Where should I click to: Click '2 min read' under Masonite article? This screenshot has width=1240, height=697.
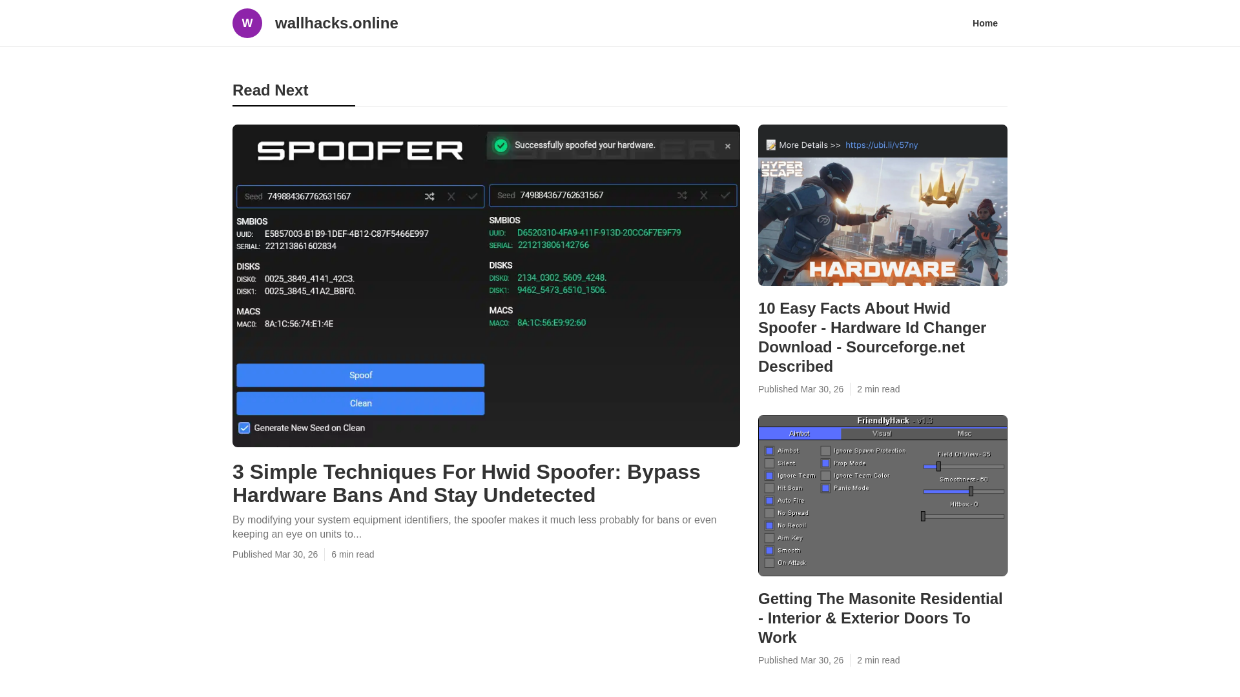(878, 660)
